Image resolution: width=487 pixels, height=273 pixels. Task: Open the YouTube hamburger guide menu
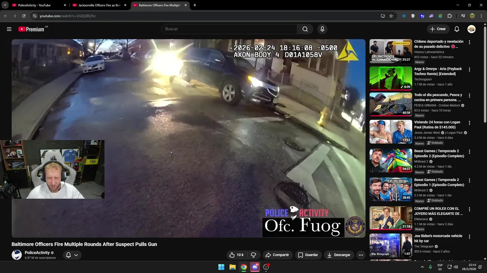(x=9, y=29)
